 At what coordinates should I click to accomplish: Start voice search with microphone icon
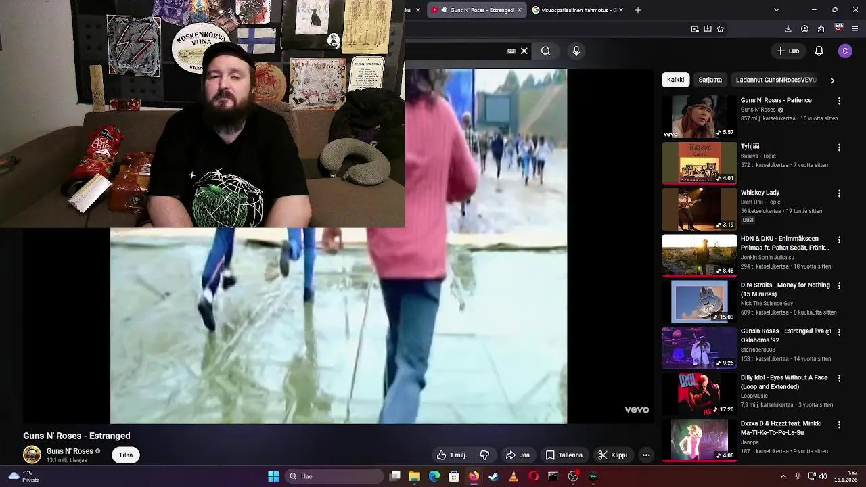click(x=576, y=51)
